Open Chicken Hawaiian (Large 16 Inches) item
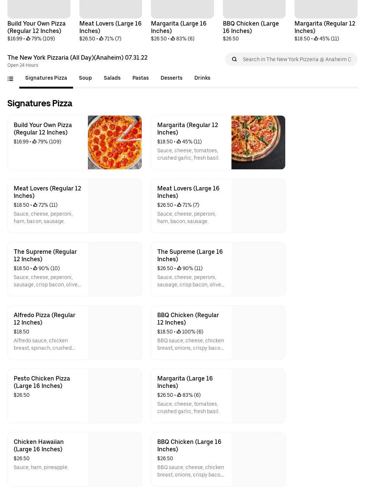This screenshot has width=365, height=495. click(39, 445)
